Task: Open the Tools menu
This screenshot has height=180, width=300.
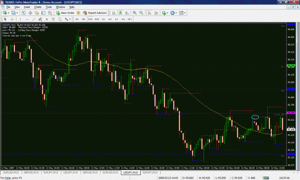Action: click(48, 7)
